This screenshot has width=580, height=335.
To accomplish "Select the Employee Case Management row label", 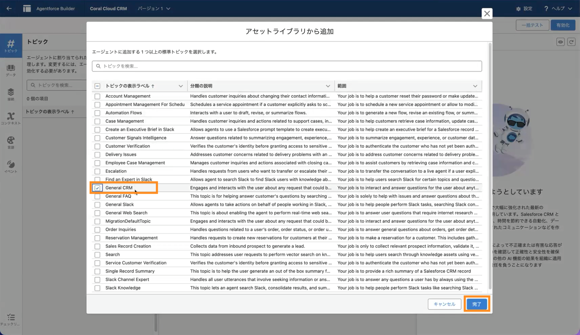I will tap(135, 163).
